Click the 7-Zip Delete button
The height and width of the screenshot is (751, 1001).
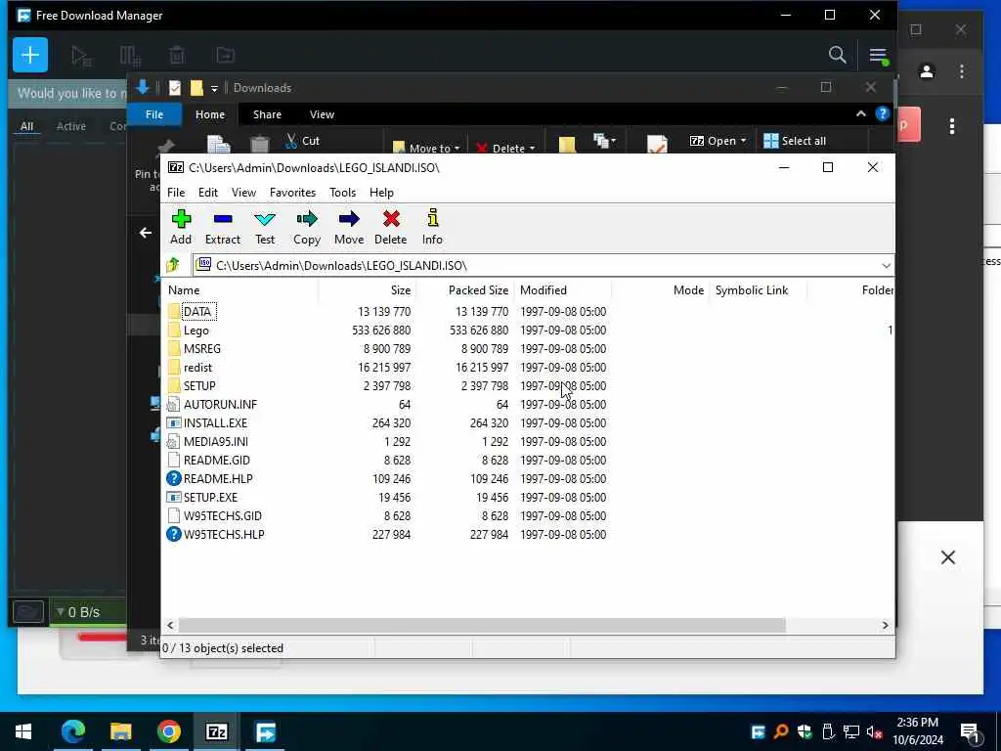[x=391, y=227]
